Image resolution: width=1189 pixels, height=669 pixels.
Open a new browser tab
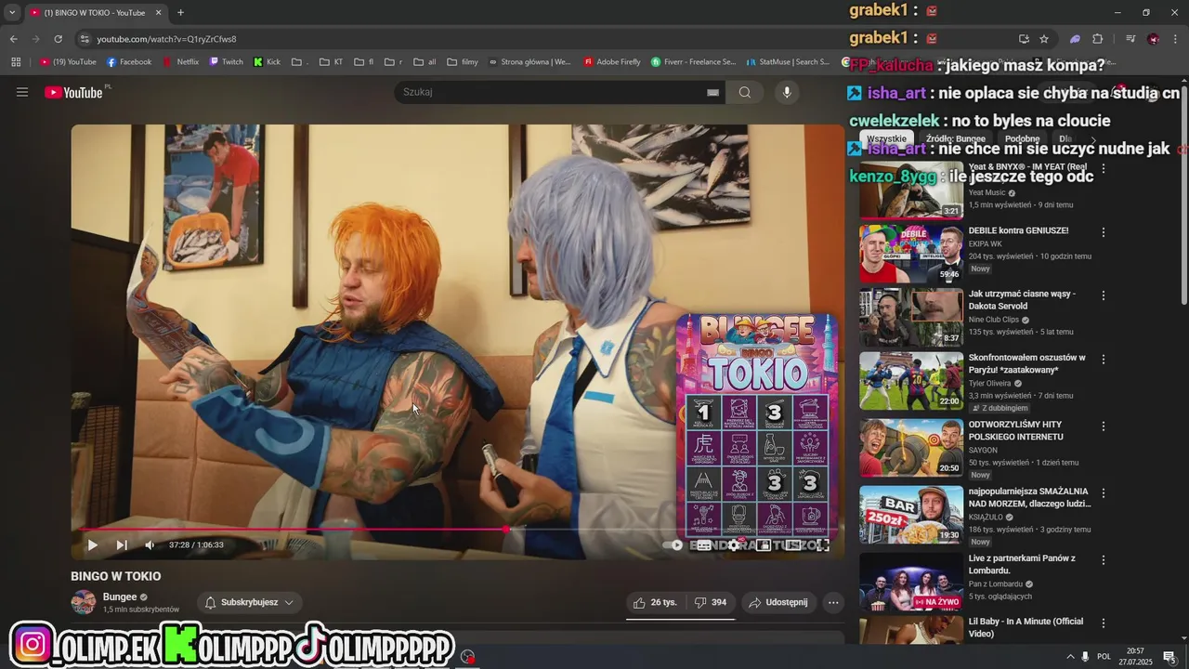[x=180, y=12]
